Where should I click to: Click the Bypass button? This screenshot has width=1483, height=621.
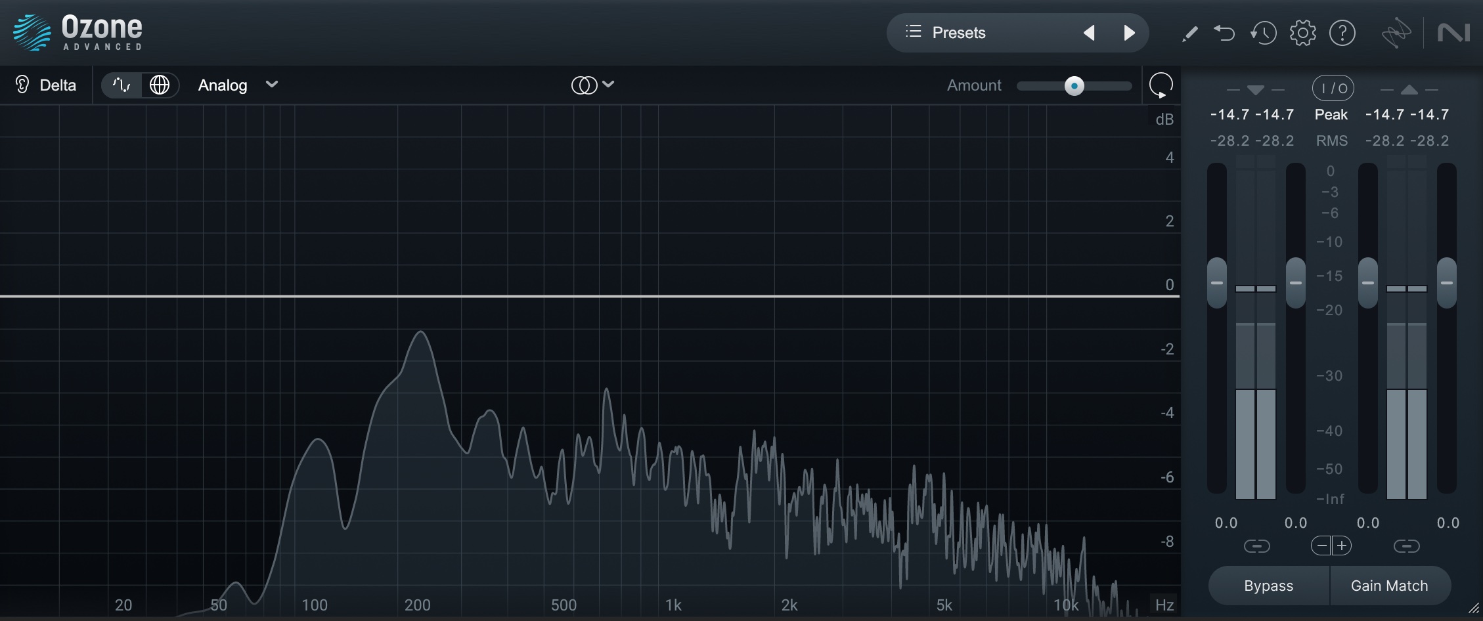pyautogui.click(x=1269, y=586)
